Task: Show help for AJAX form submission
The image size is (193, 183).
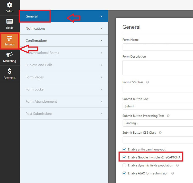Action: (173, 173)
